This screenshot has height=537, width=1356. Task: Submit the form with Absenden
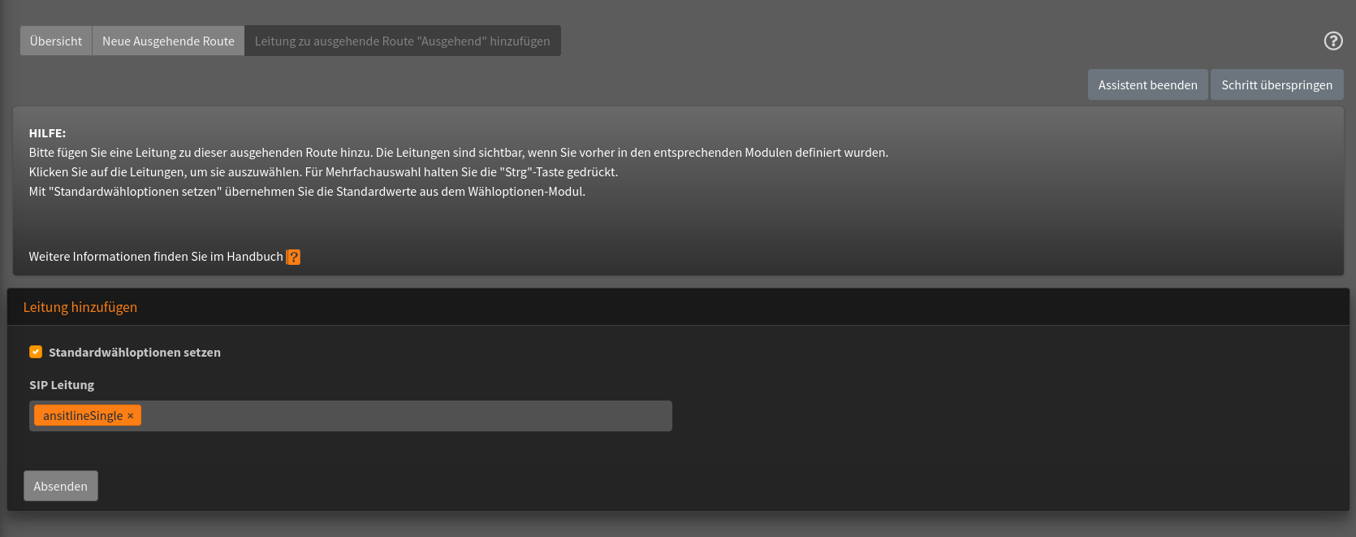coord(61,486)
